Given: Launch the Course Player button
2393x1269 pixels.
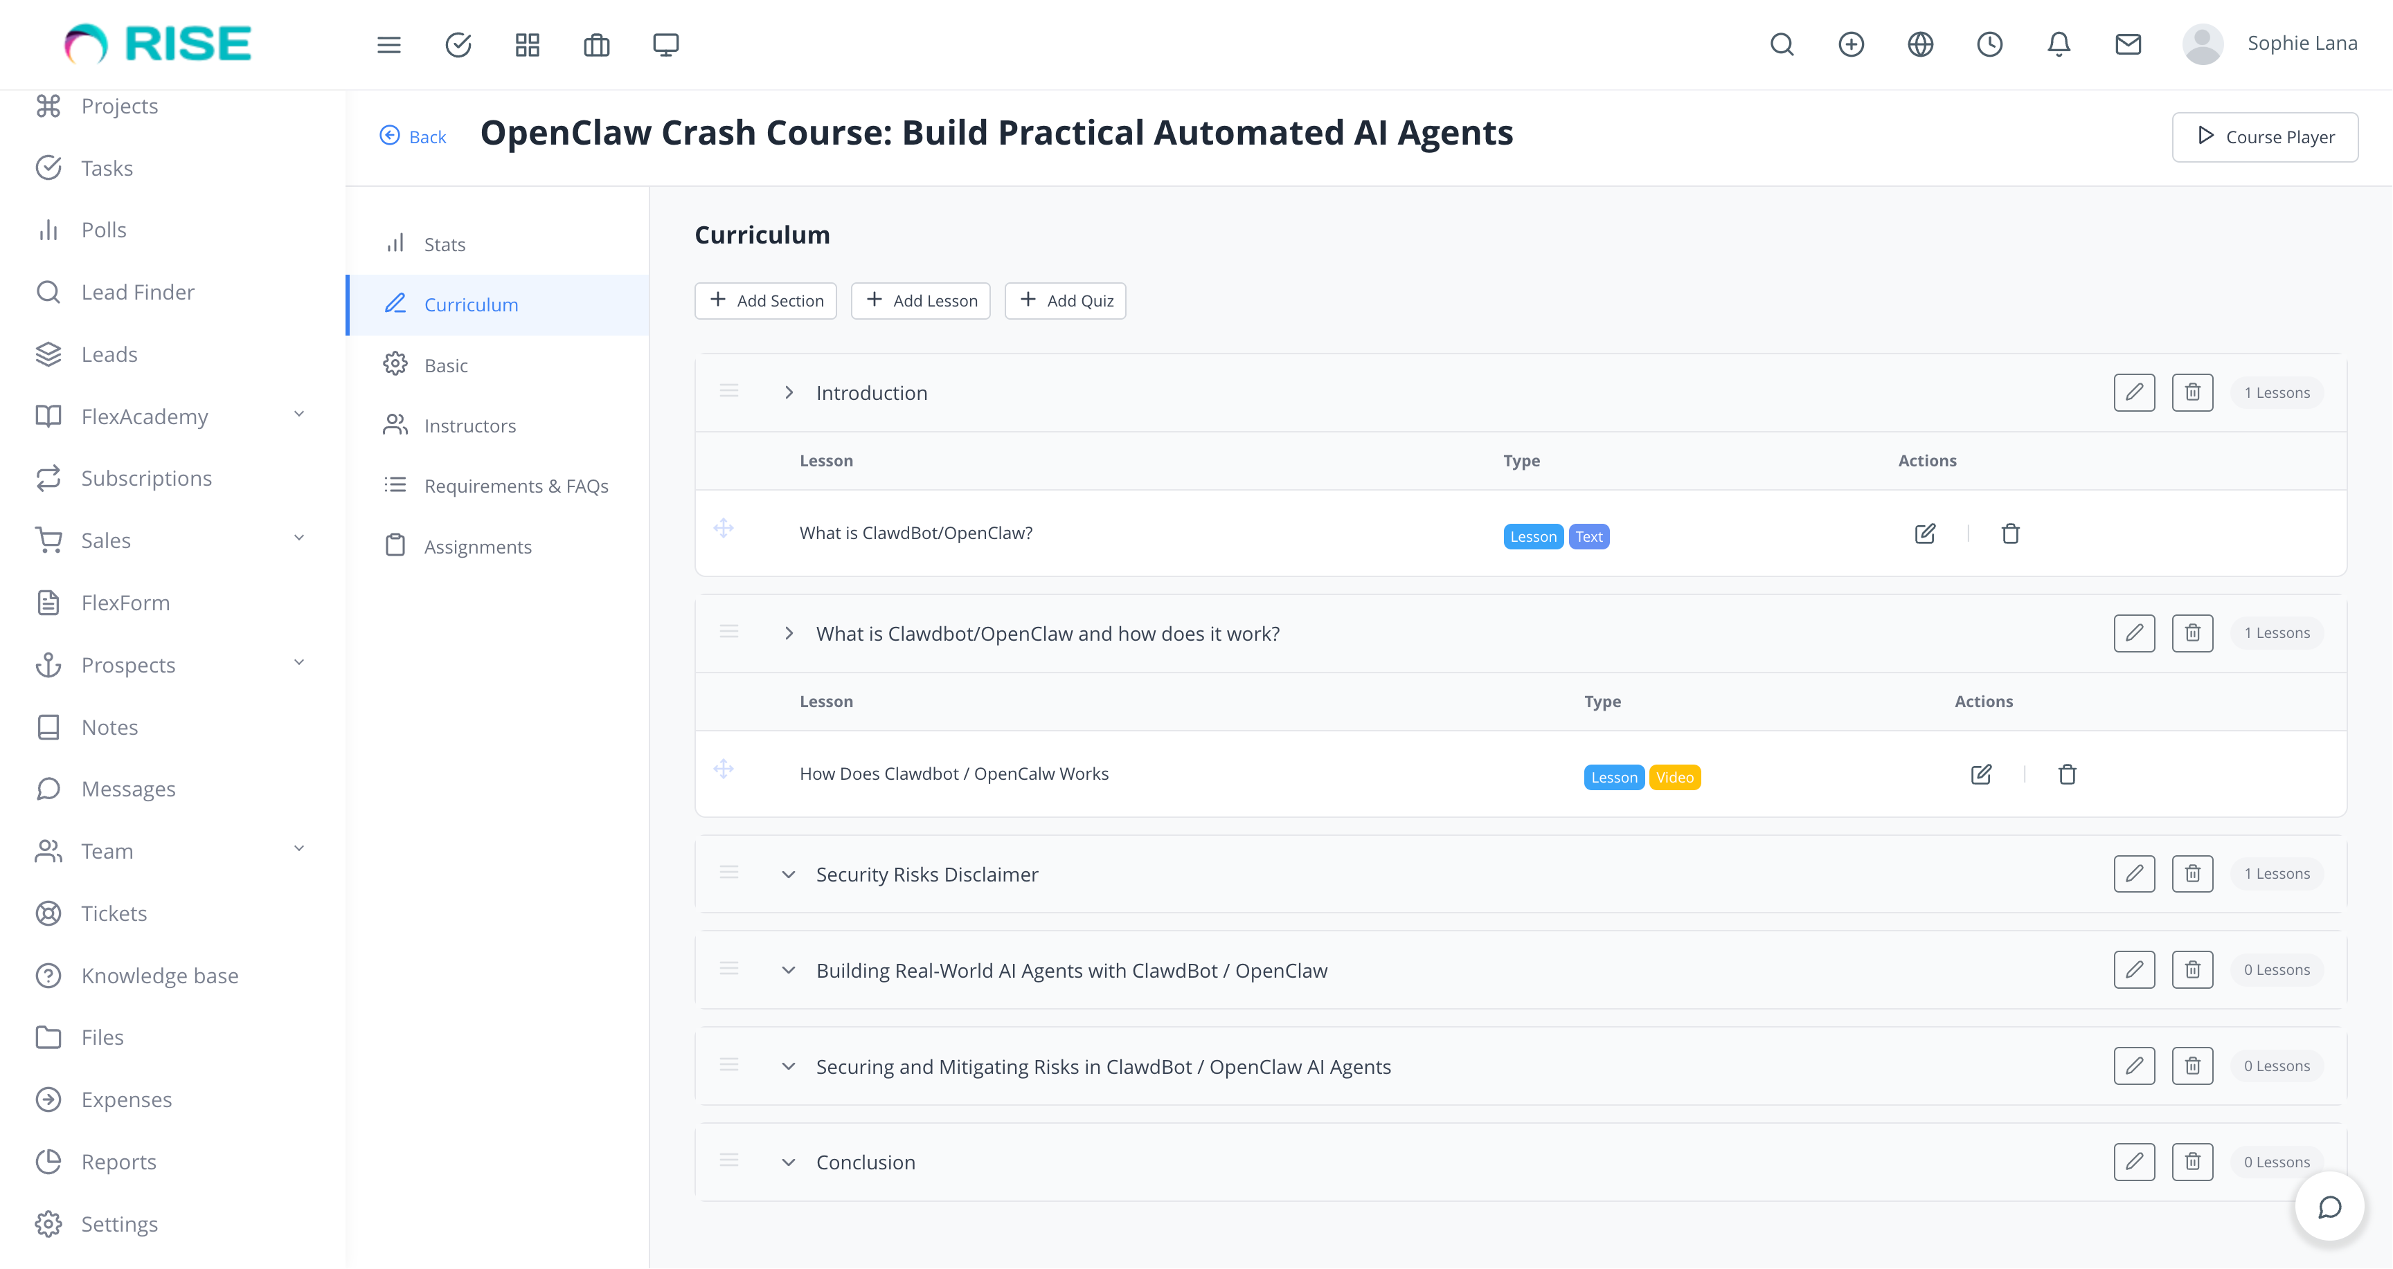Looking at the screenshot, I should click(x=2264, y=138).
